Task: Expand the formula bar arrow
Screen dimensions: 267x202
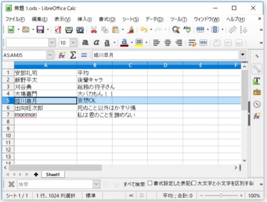Action: tap(242, 55)
